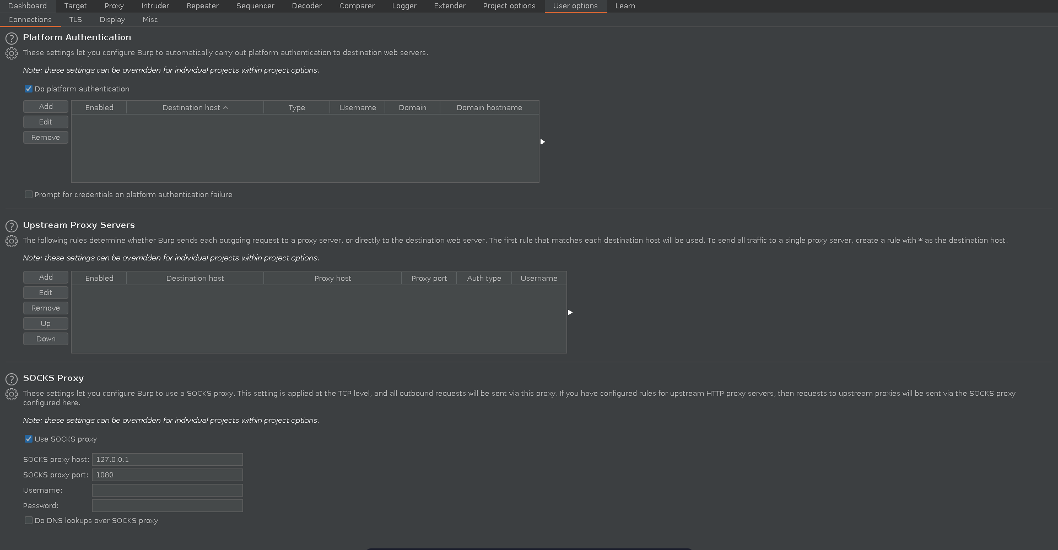Screen dimensions: 1058x550
Task: Click the SOCKS proxy port field
Action: 167,475
